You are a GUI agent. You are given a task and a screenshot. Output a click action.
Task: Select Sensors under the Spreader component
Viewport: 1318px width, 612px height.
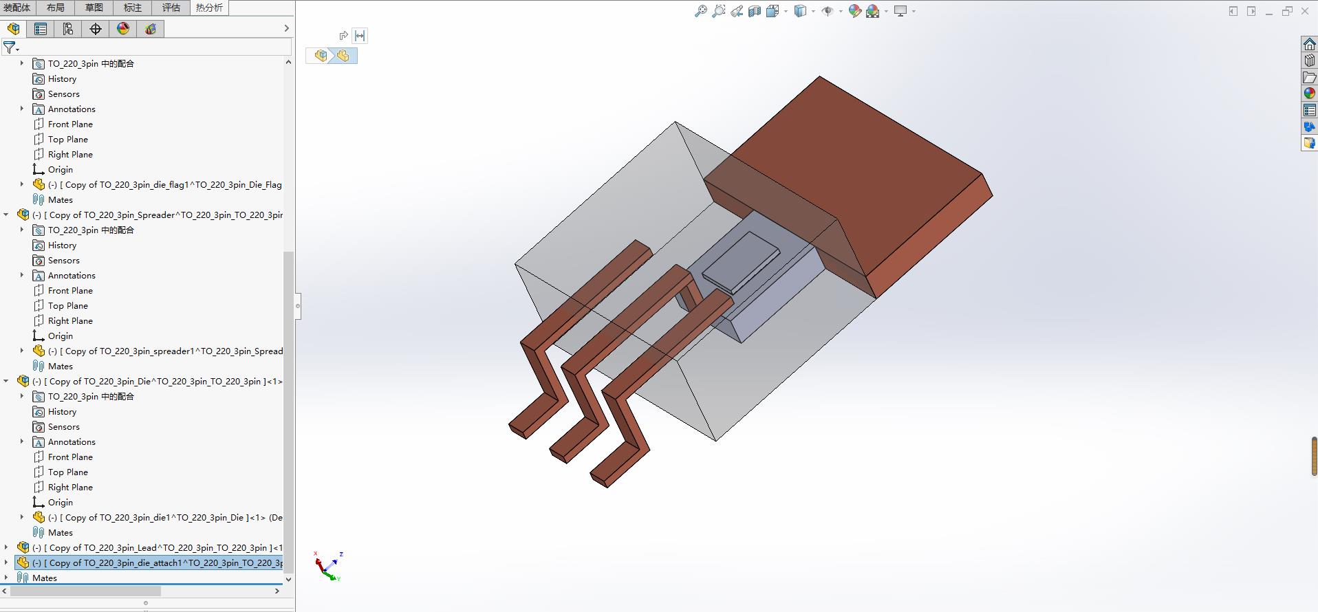click(63, 260)
